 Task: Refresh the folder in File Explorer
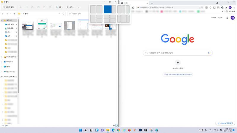coord(64,14)
